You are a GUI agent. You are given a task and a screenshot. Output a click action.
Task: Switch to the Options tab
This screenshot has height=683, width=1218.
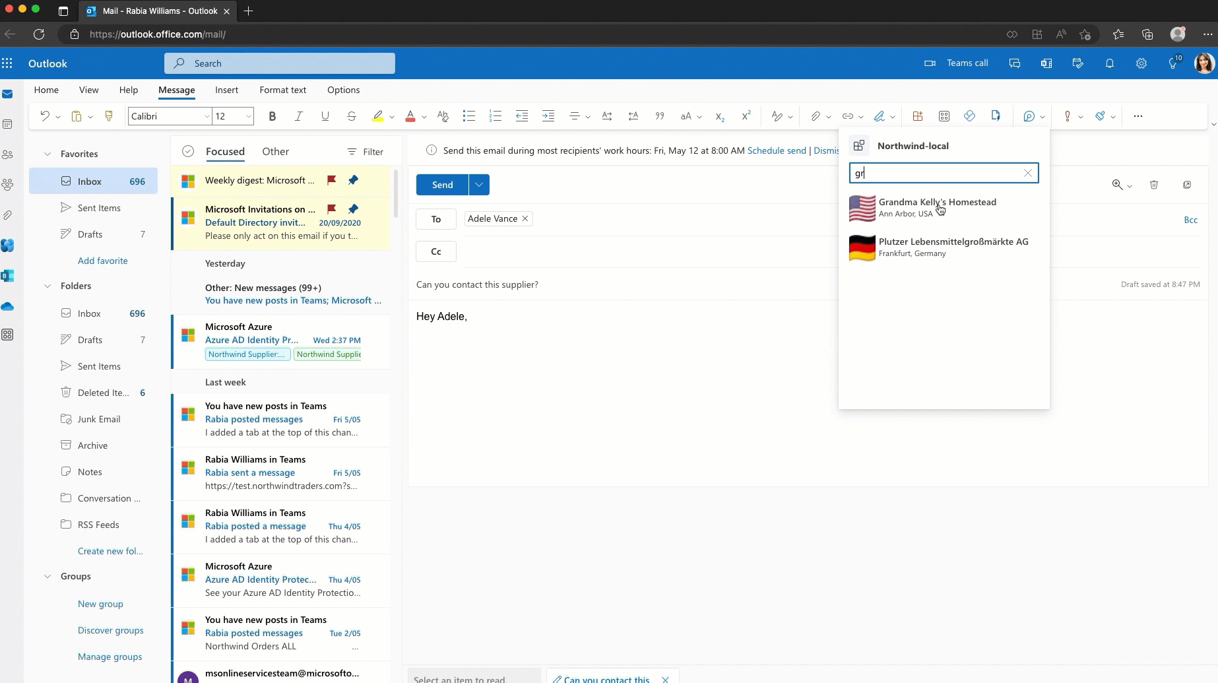click(343, 90)
